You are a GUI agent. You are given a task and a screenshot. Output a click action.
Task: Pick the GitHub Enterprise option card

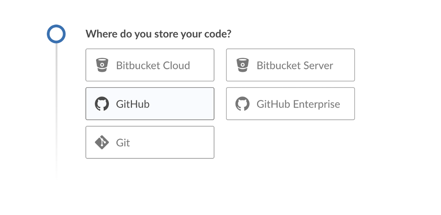coord(290,104)
